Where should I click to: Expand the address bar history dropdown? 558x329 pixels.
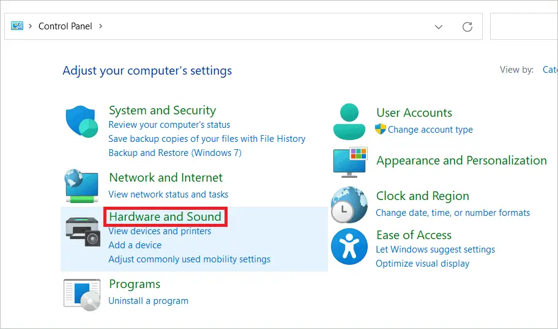pos(439,27)
